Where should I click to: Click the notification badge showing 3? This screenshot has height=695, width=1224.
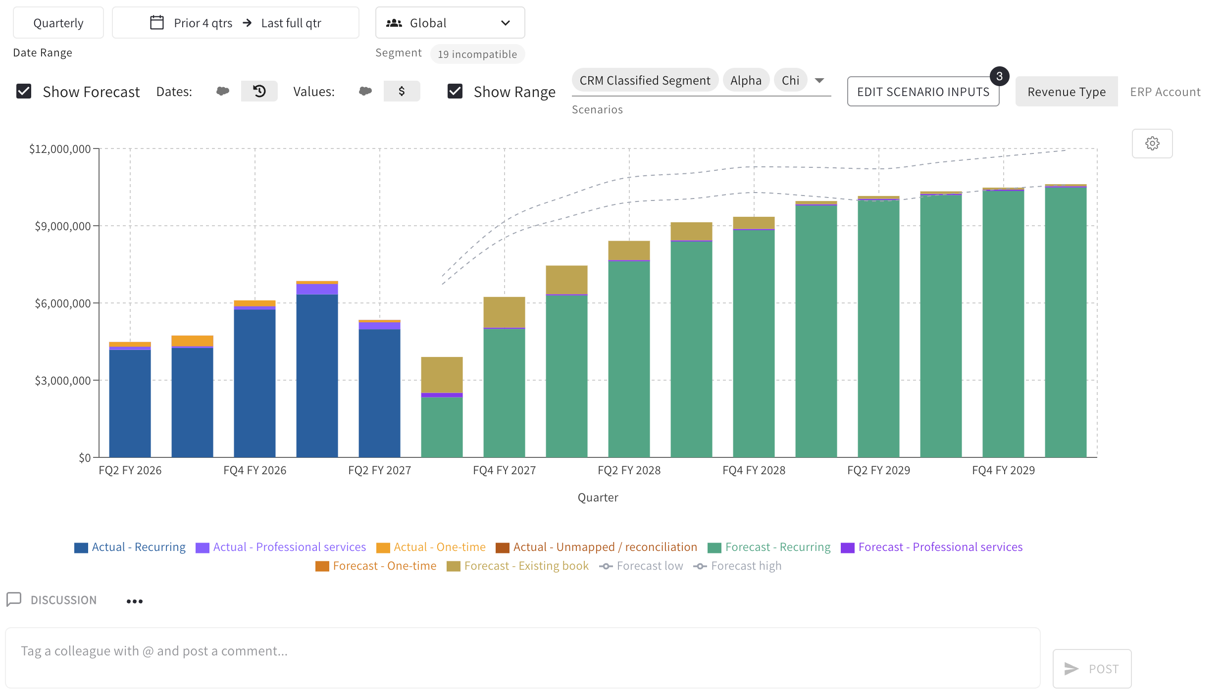[x=999, y=76]
